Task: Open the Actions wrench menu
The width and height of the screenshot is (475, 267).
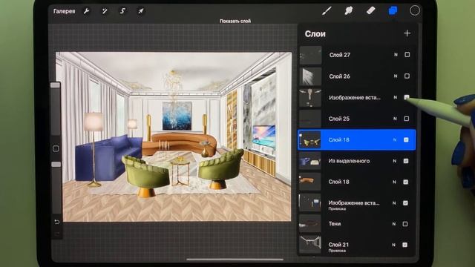Action: [x=86, y=11]
